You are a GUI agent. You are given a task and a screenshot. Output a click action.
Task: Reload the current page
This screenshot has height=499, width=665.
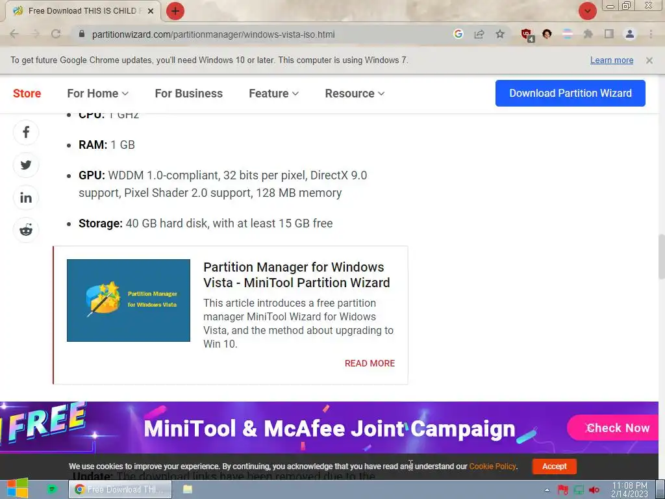pos(56,34)
